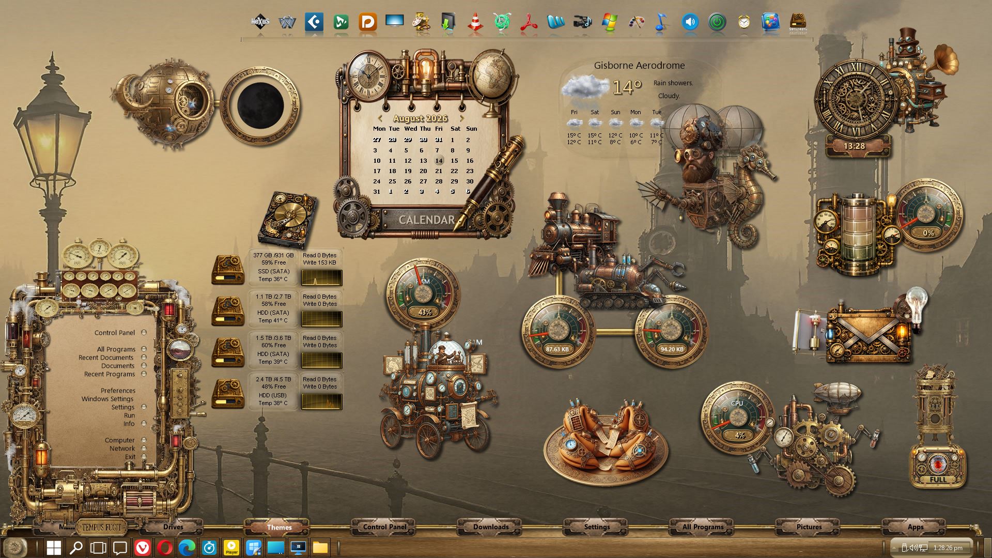Image resolution: width=992 pixels, height=558 pixels.
Task: Open the Windows Start menu tile icon
Action: 54,547
